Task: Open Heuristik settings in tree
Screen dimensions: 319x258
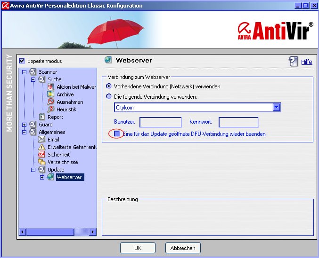Action: pyautogui.click(x=66, y=109)
